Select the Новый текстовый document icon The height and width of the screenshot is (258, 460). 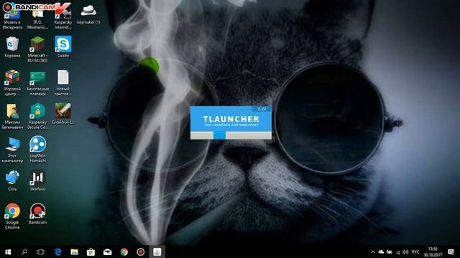(x=63, y=83)
